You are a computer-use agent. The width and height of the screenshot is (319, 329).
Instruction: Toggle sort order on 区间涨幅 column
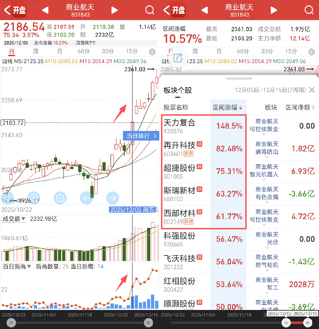tap(228, 108)
